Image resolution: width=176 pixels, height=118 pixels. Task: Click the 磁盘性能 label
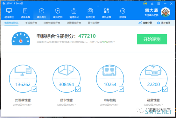tap(153, 100)
